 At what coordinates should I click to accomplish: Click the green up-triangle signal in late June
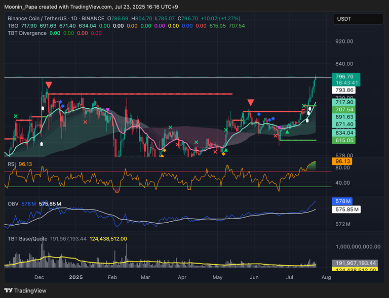(x=287, y=132)
